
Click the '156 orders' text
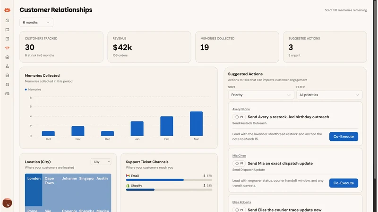click(120, 55)
